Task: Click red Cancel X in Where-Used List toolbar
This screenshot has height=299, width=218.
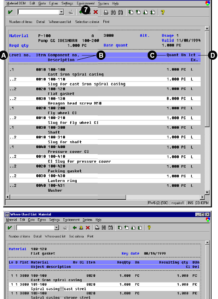Action: [x=88, y=228]
